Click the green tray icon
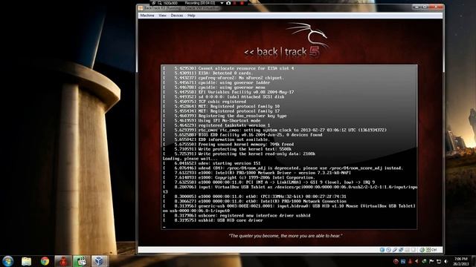Screen dimensions: 476x267 [x=424, y=261]
